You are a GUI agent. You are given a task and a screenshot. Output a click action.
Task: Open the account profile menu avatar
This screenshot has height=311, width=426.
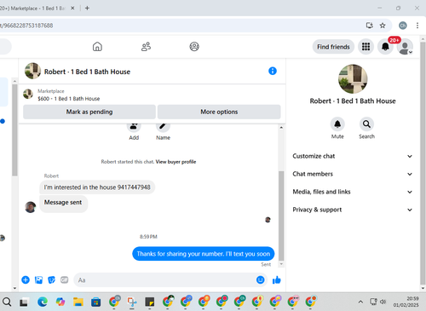click(x=405, y=47)
